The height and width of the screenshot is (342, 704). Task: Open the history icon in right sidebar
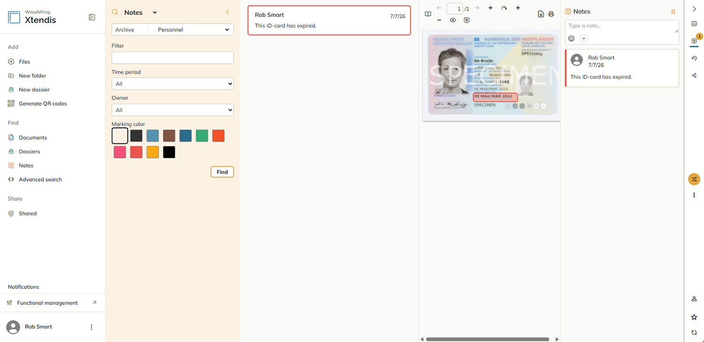pyautogui.click(x=694, y=58)
